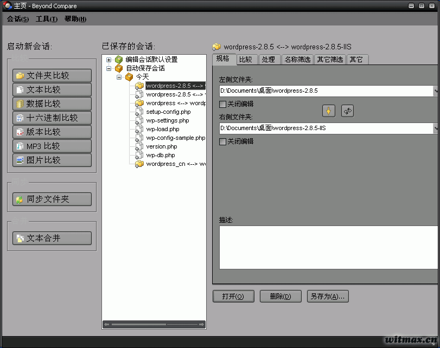This screenshot has width=440, height=348.
Task: Select 编辑会话默认设置 in the session tree
Action: coord(151,60)
